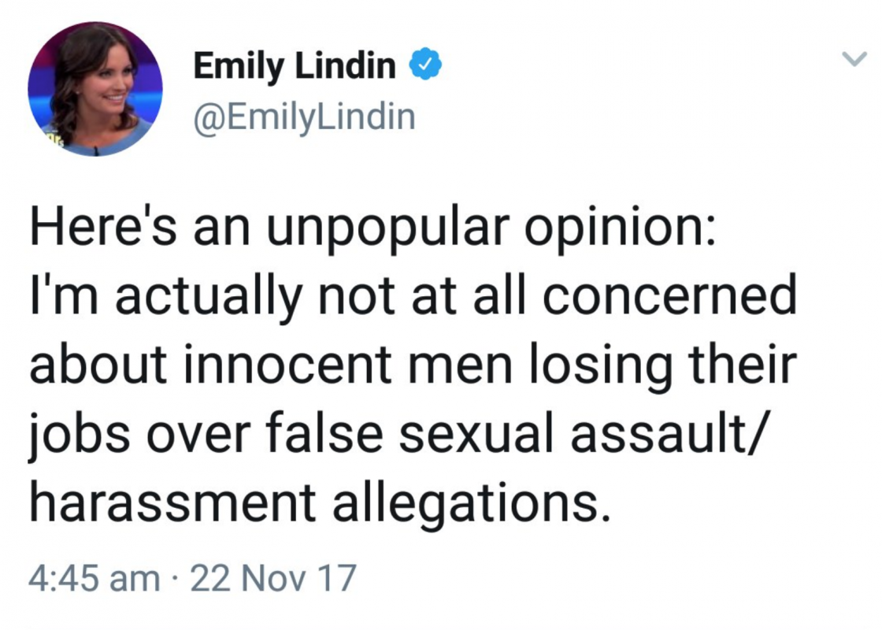Click the word "unpopular" in the tweet

[387, 232]
